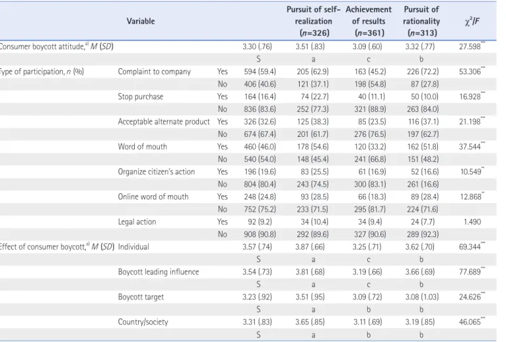Select the cell "248 (24.8)"
The width and height of the screenshot is (506, 342).
pyautogui.click(x=260, y=197)
